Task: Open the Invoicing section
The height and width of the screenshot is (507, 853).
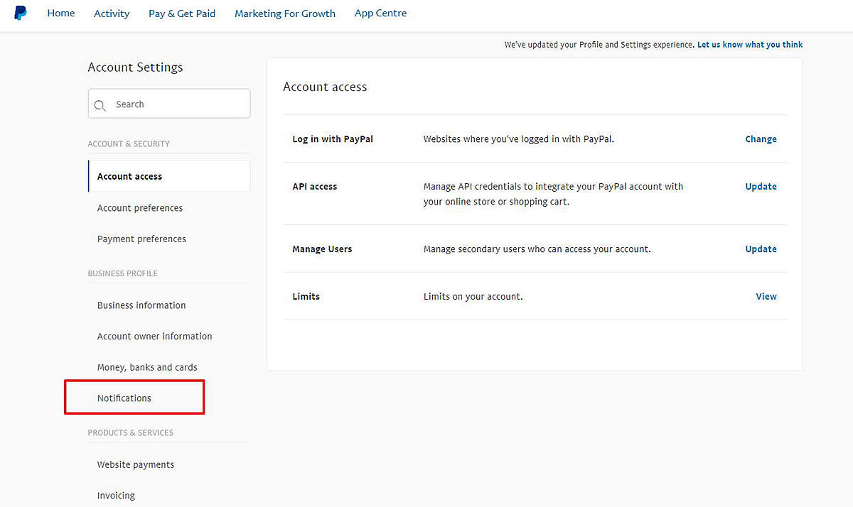Action: coord(116,495)
